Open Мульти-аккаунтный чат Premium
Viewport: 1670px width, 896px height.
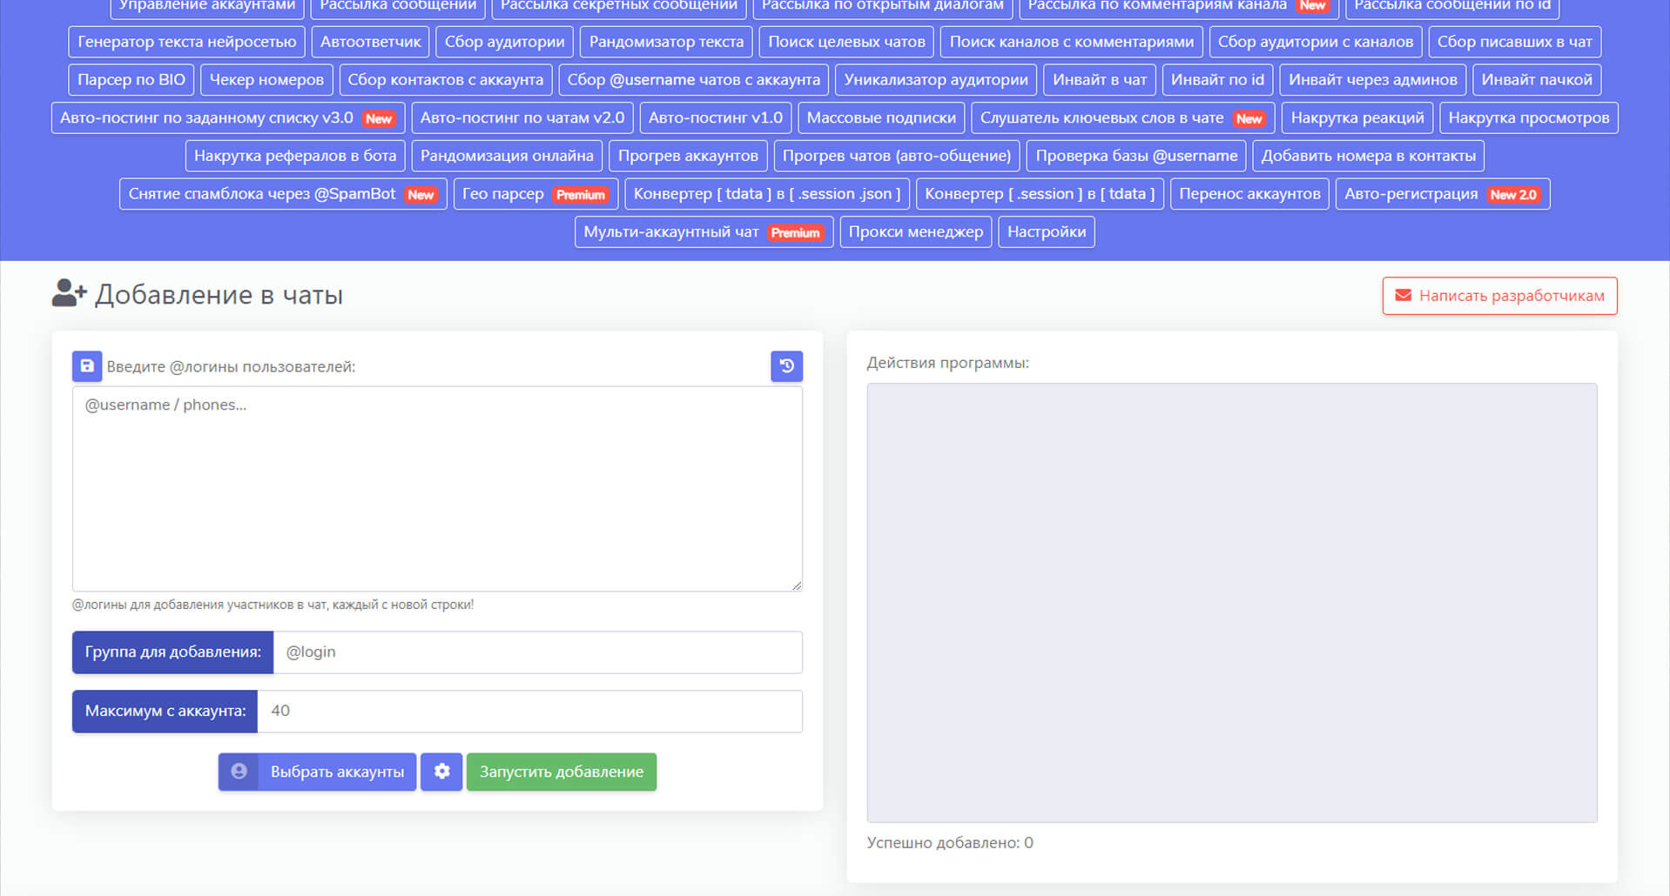[x=703, y=232]
